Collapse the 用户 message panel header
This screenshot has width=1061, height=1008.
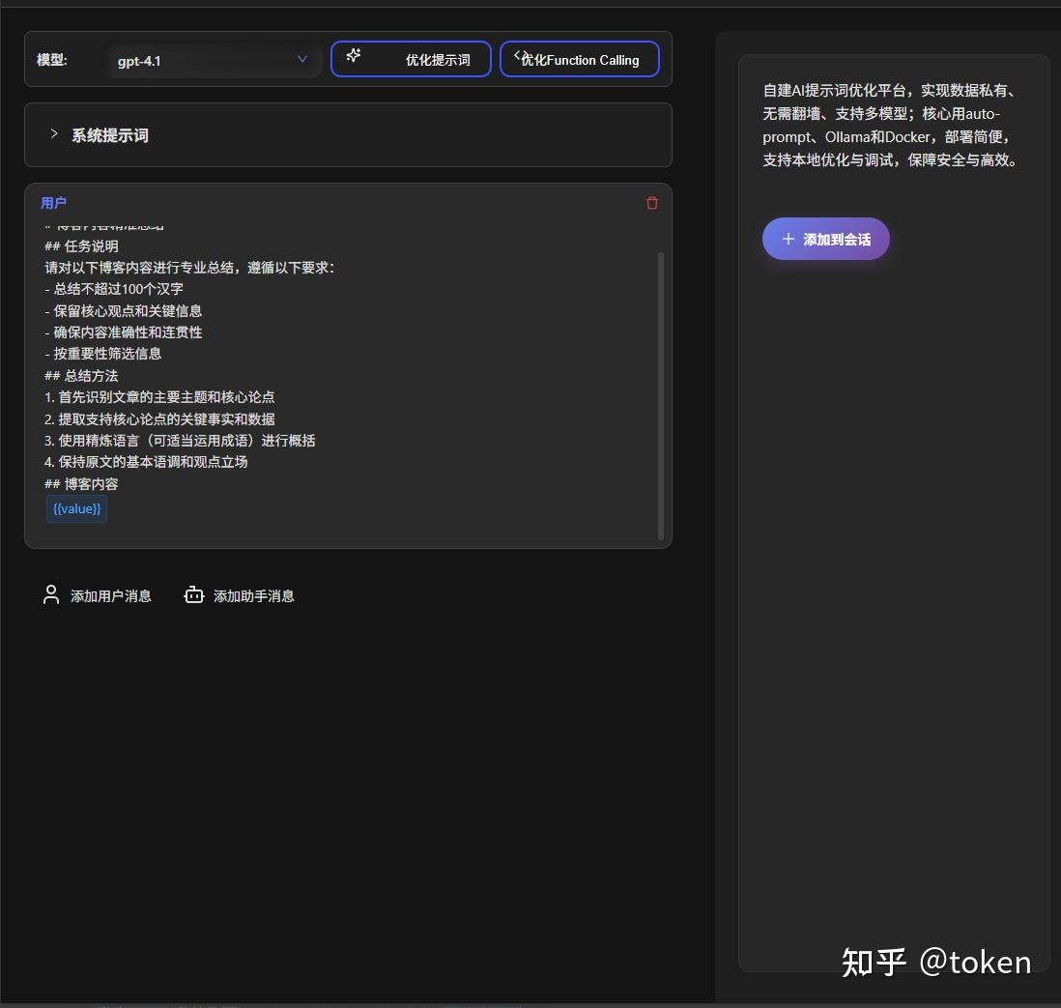54,203
